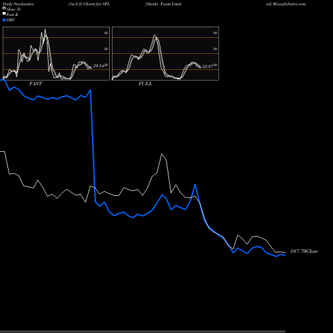
Task: Click the Slow D legend white swatch
Action: tap(4, 9)
